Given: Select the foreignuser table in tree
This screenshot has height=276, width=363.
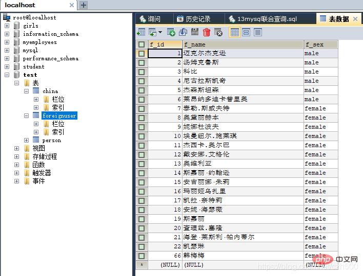Looking at the screenshot, I should click(x=59, y=116).
